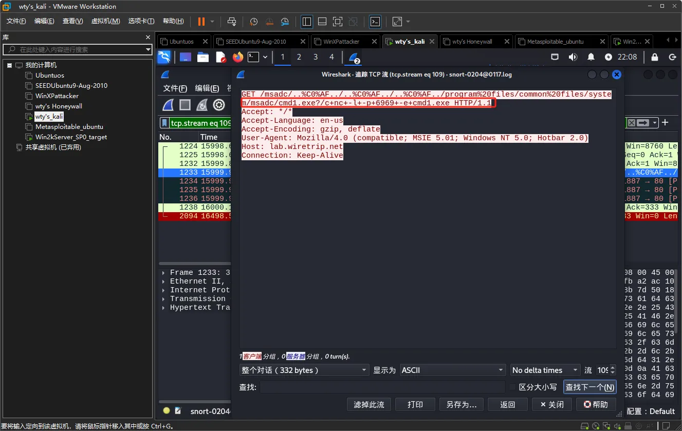
Task: Open the 虚拟机(M) menu
Action: click(105, 21)
